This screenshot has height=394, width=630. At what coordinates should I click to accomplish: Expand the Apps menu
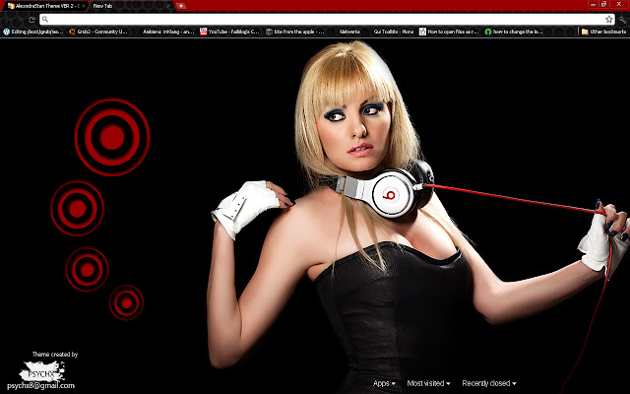[384, 383]
